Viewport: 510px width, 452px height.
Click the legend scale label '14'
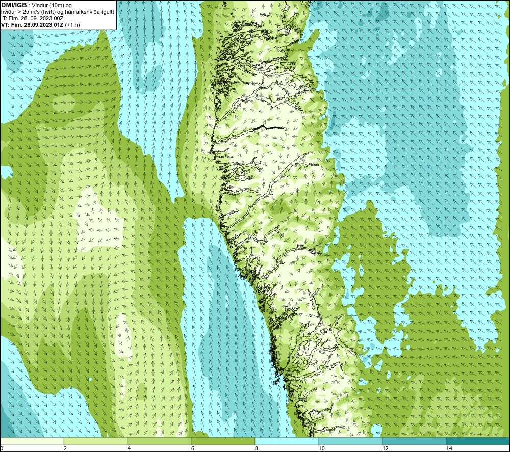449,448
